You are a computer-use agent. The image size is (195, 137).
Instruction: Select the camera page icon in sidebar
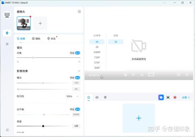pos(7,33)
